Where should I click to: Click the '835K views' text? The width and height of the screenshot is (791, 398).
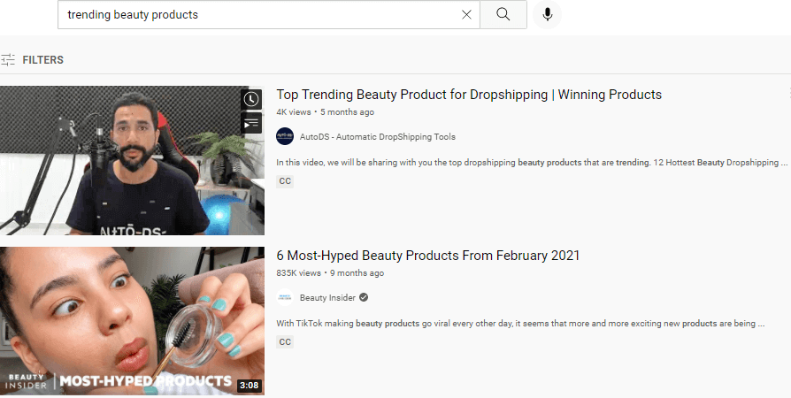tap(299, 273)
